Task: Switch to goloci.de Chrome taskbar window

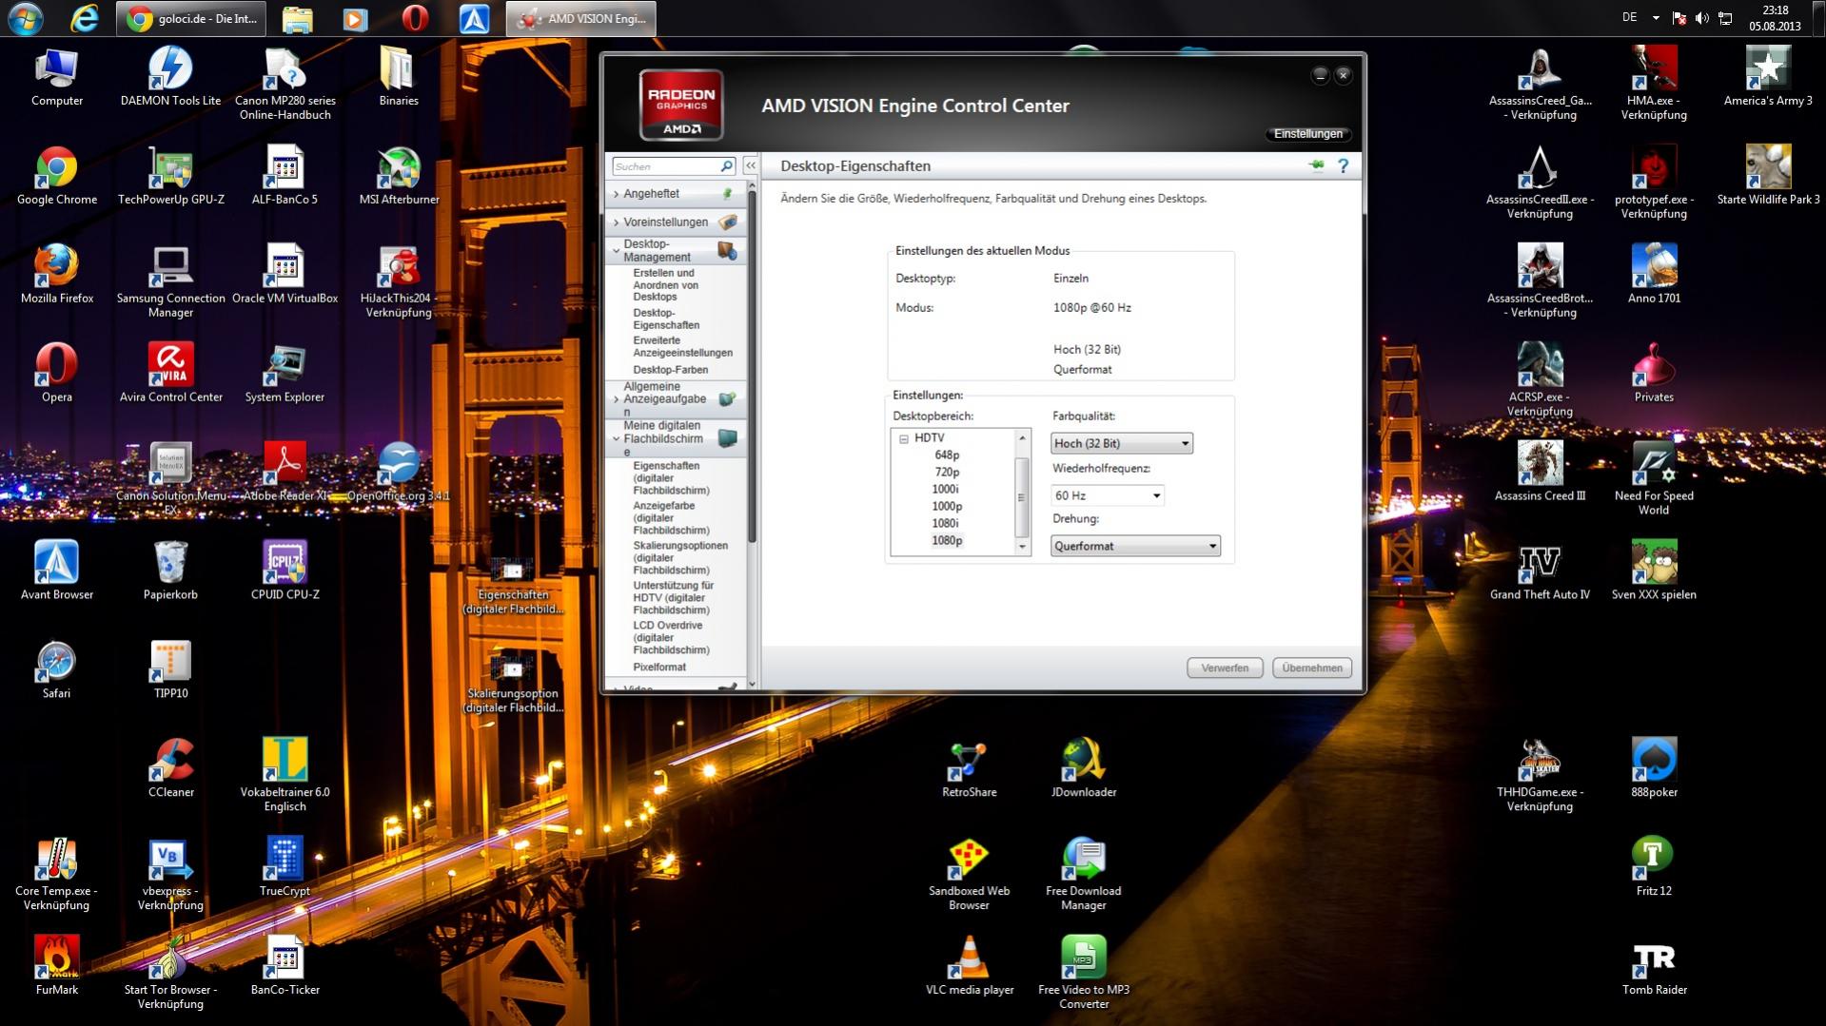Action: [x=191, y=18]
